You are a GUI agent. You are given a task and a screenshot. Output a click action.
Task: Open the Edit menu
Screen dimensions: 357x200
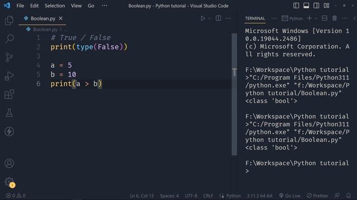pos(35,6)
